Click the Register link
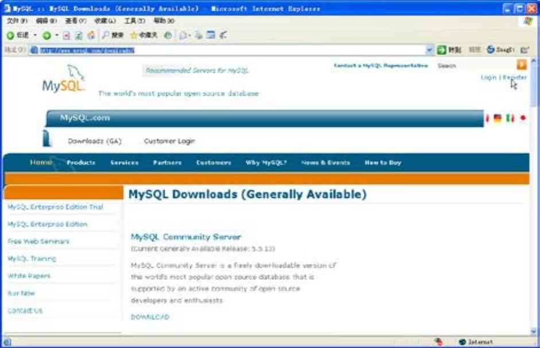 pos(515,77)
